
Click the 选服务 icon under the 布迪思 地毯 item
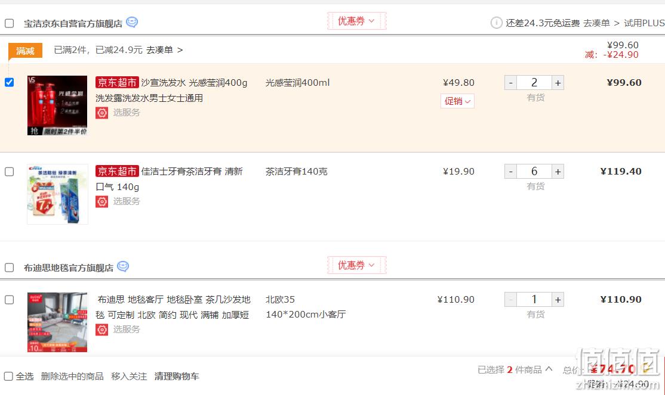(x=102, y=329)
